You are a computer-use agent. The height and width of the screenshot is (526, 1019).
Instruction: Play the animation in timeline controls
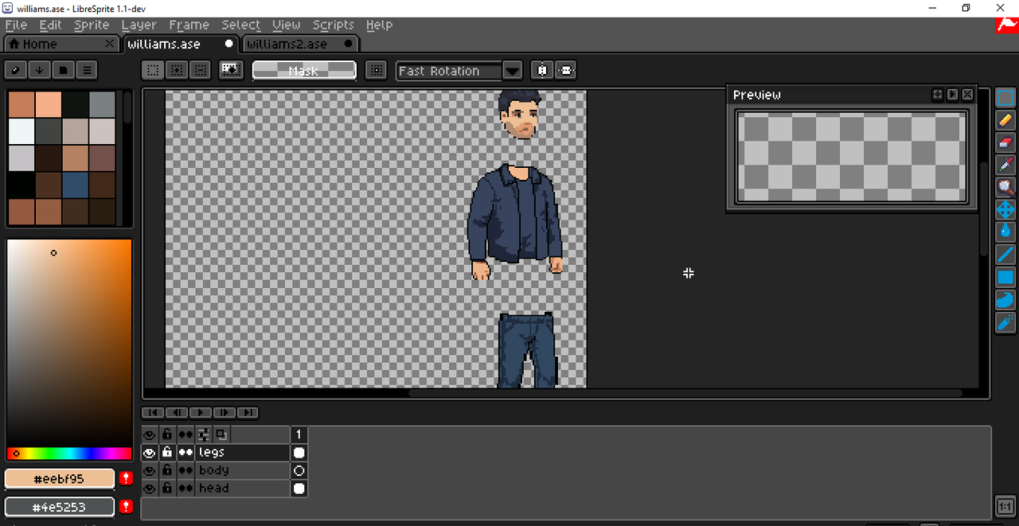[x=200, y=412]
